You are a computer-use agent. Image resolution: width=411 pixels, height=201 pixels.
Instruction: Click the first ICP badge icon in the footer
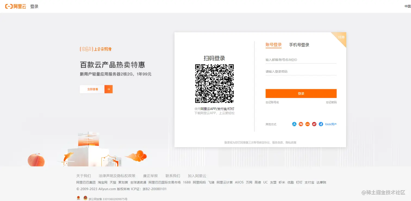pyautogui.click(x=78, y=198)
